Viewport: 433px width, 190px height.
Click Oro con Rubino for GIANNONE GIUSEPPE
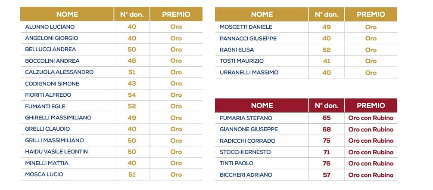coord(371,129)
